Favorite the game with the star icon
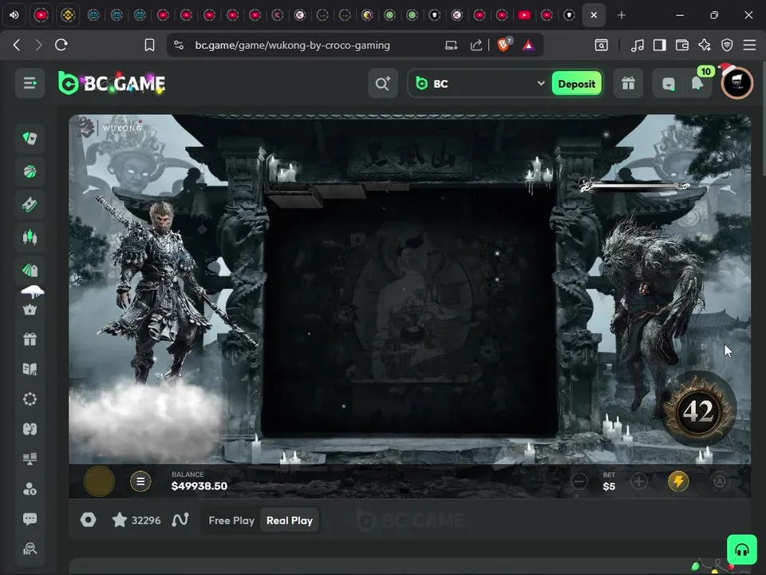This screenshot has height=575, width=766. click(x=119, y=520)
